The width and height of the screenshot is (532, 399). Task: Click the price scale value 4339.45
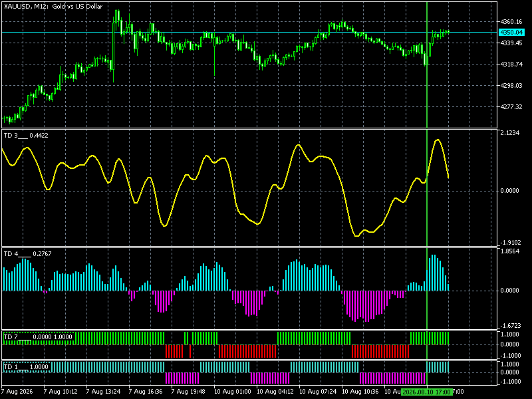(511, 43)
